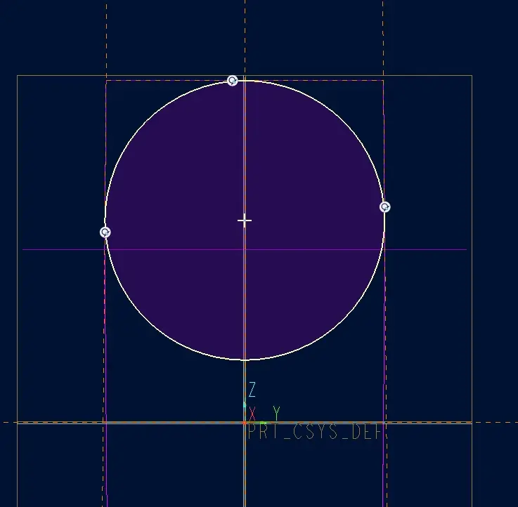Viewport: 518px width, 507px height.
Task: Click the coordinate system origin point
Action: click(245, 423)
